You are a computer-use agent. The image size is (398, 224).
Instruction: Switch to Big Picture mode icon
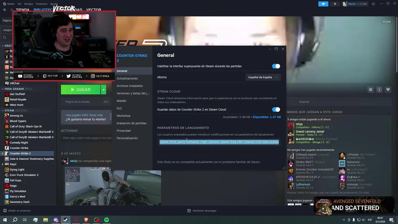[373, 4]
